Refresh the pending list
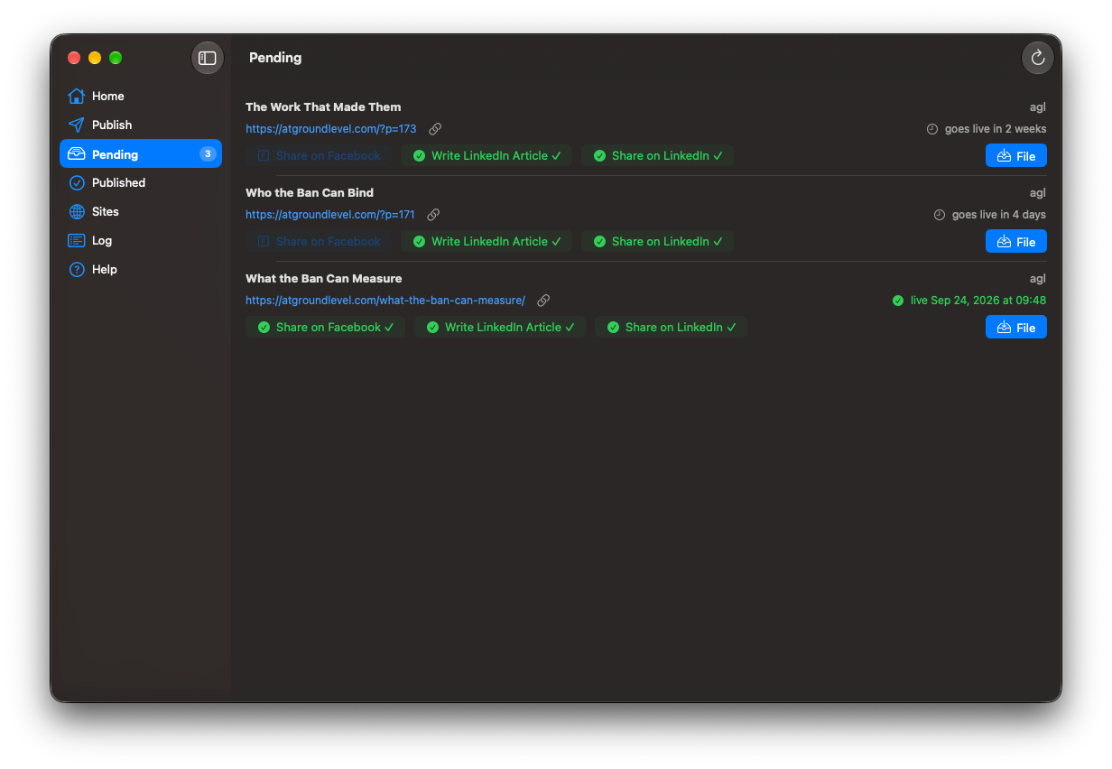Image resolution: width=1112 pixels, height=769 pixels. 1038,58
